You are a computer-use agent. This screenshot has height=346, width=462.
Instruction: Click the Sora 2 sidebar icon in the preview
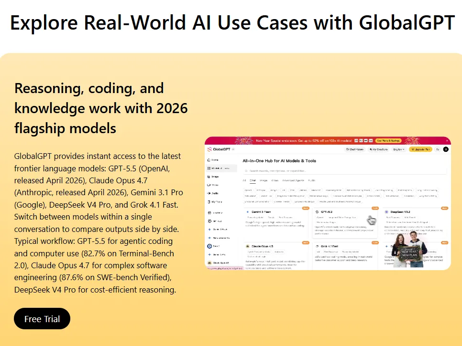pos(209,246)
